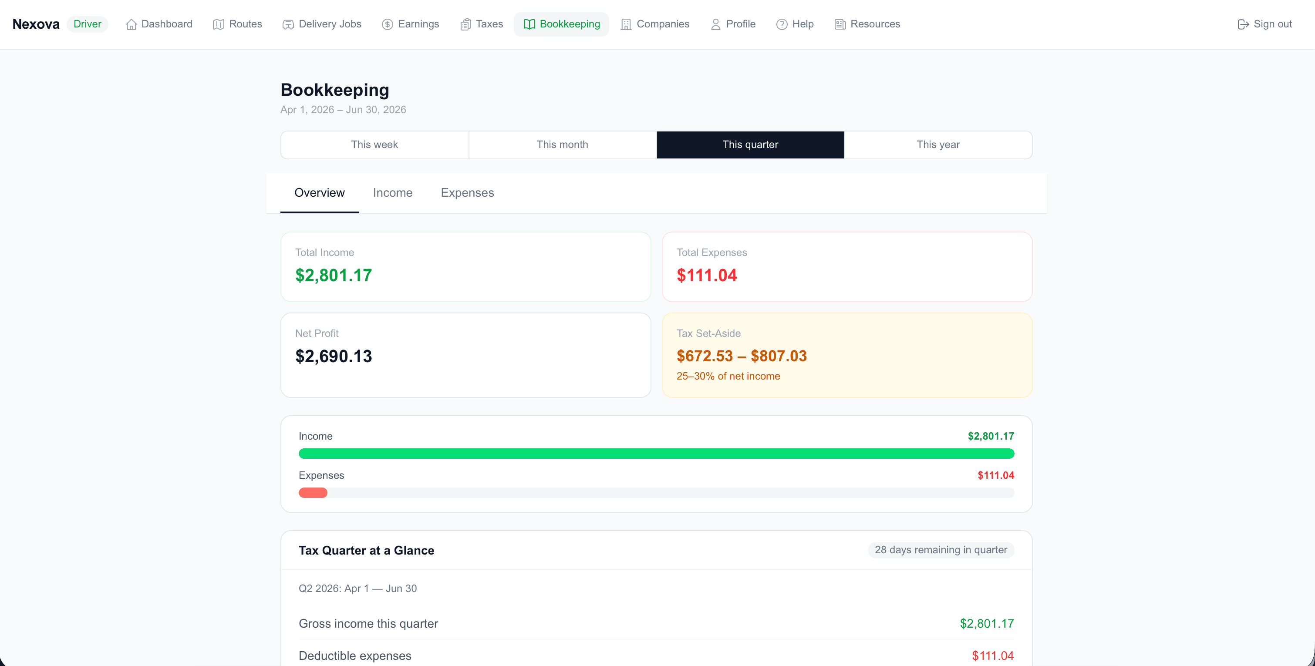
Task: Click the Resources newspaper icon
Action: 840,24
